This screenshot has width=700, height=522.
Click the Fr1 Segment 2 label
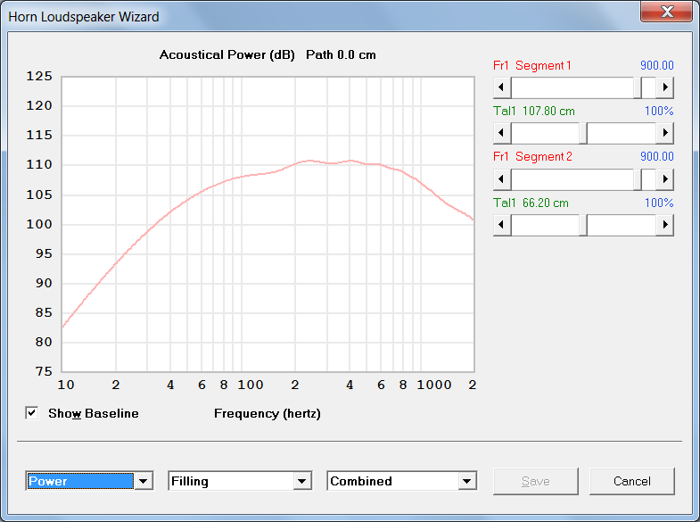point(532,157)
